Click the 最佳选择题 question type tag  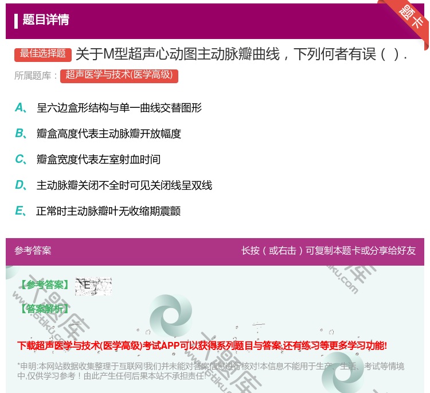(x=43, y=54)
